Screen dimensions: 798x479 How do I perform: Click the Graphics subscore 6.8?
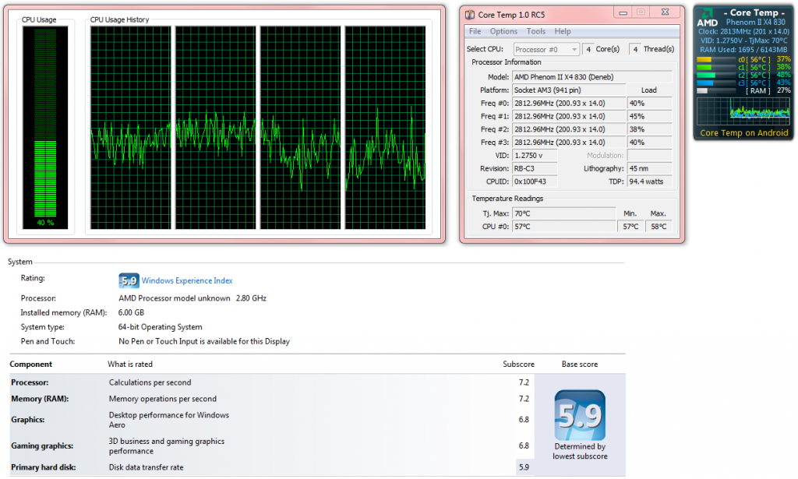[524, 420]
